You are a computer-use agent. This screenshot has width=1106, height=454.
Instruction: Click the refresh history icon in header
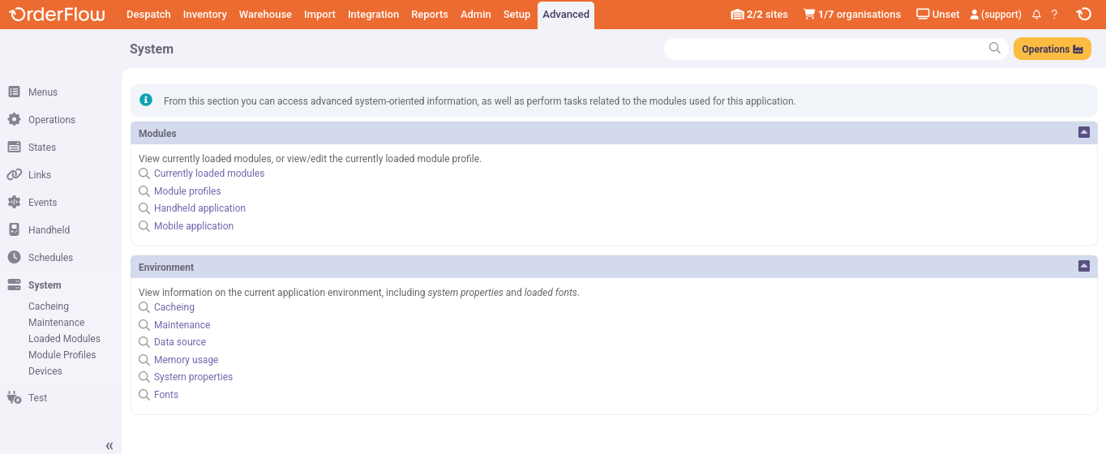pyautogui.click(x=1083, y=14)
